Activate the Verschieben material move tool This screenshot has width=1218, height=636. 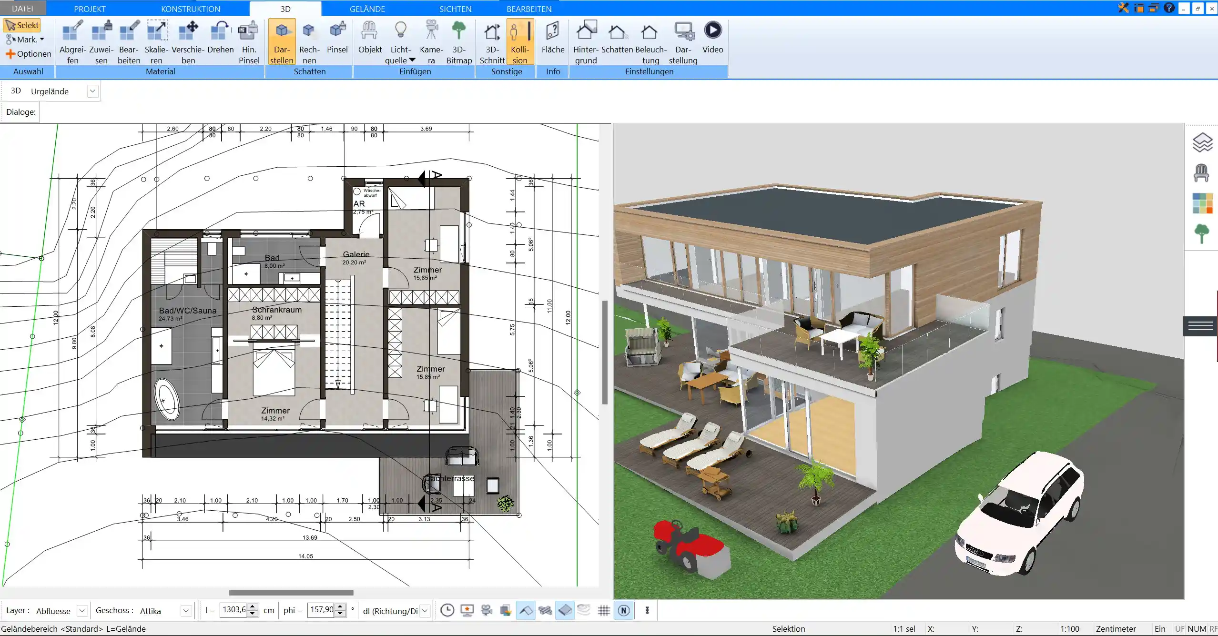point(188,42)
